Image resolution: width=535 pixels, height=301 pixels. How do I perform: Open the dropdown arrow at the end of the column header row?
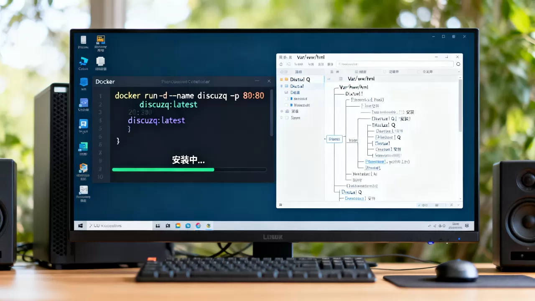coord(459,72)
